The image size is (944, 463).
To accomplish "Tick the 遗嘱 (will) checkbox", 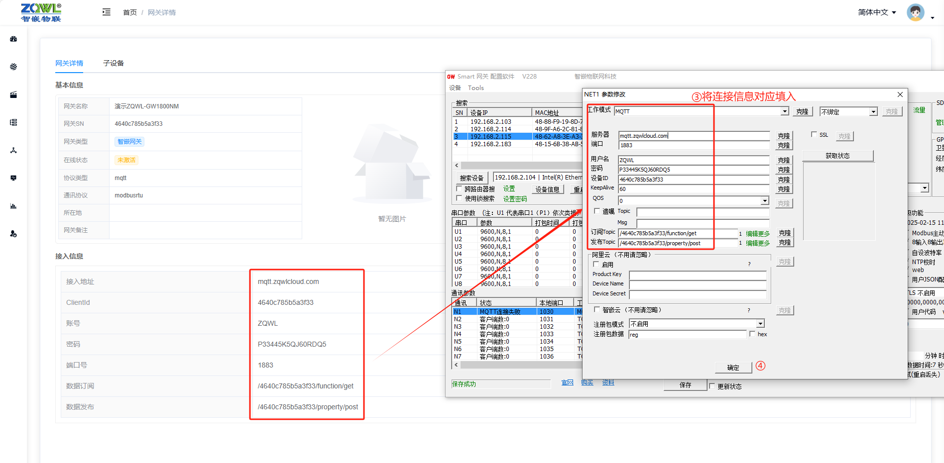I will tap(597, 211).
